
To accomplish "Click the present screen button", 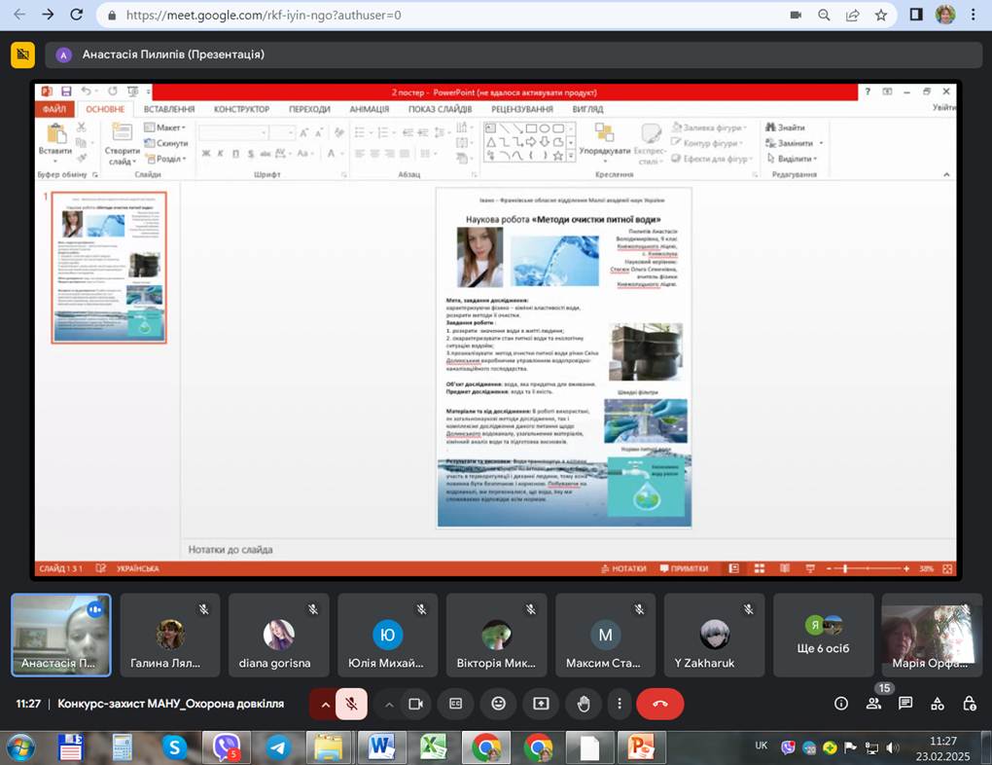I will [x=541, y=704].
